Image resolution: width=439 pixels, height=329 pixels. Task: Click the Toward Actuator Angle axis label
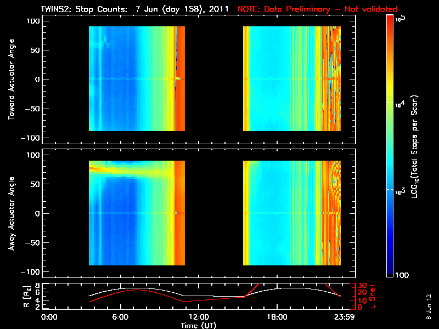(x=11, y=80)
